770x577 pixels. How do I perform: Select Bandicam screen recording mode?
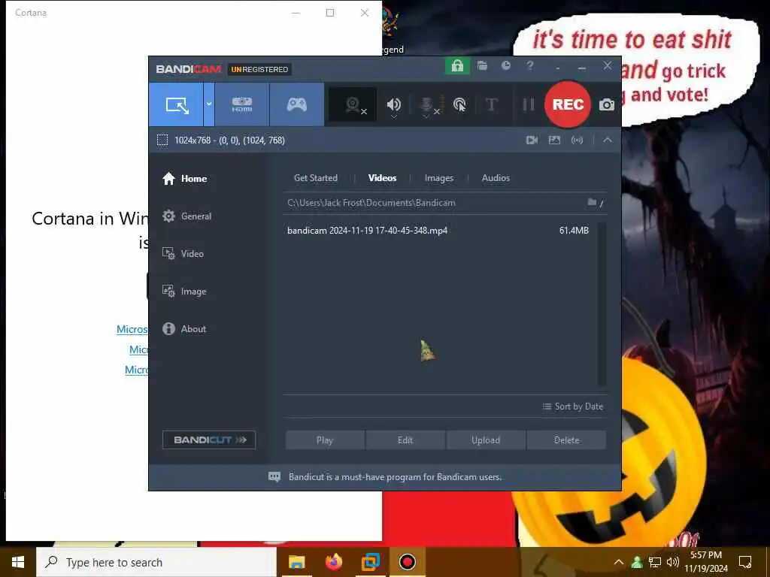coord(176,104)
